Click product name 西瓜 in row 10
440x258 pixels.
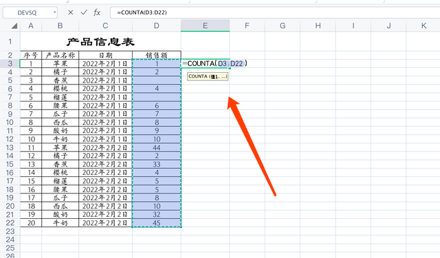60,122
